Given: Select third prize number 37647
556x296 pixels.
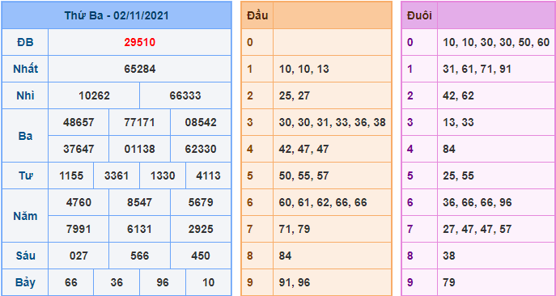Looking at the screenshot, I should [x=79, y=149].
